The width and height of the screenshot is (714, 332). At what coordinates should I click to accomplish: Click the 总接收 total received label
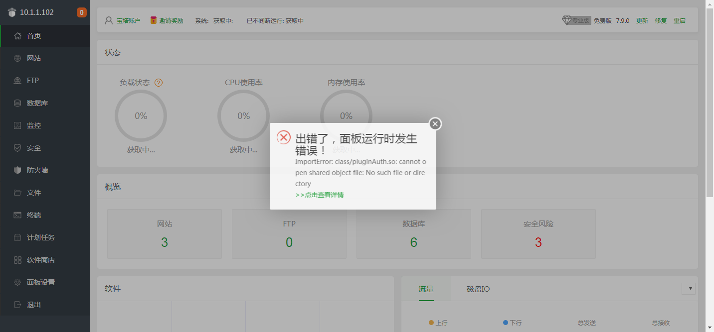pyautogui.click(x=661, y=323)
